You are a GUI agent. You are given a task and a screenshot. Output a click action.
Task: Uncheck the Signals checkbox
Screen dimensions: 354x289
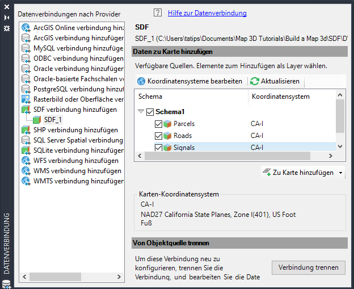click(x=158, y=147)
